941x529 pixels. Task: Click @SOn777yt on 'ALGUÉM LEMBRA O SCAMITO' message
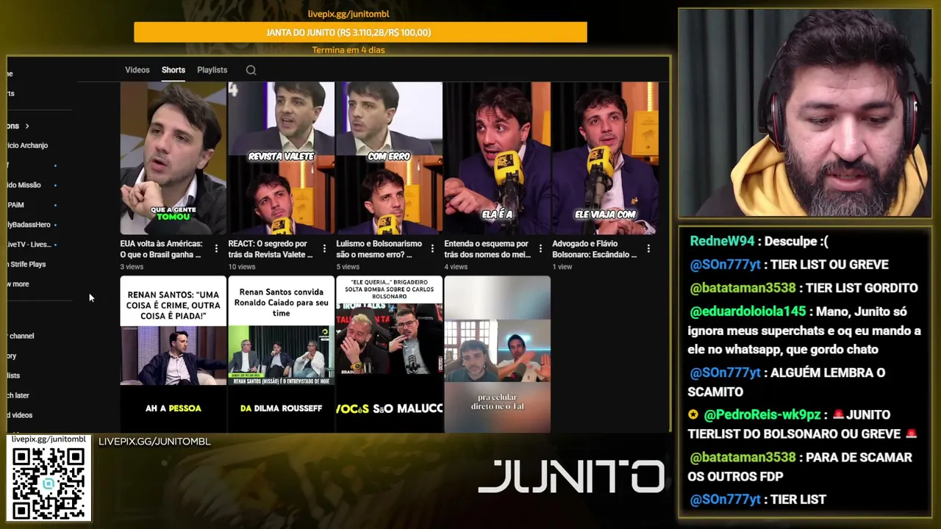tap(726, 373)
